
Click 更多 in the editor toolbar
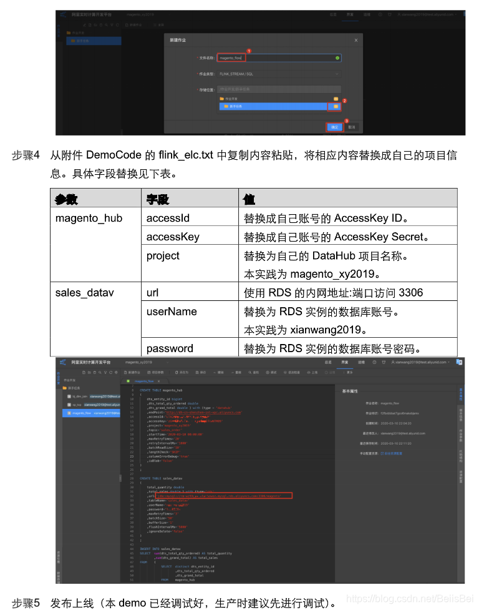coord(349,372)
